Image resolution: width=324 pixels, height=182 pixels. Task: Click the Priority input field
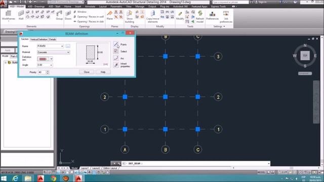point(42,72)
